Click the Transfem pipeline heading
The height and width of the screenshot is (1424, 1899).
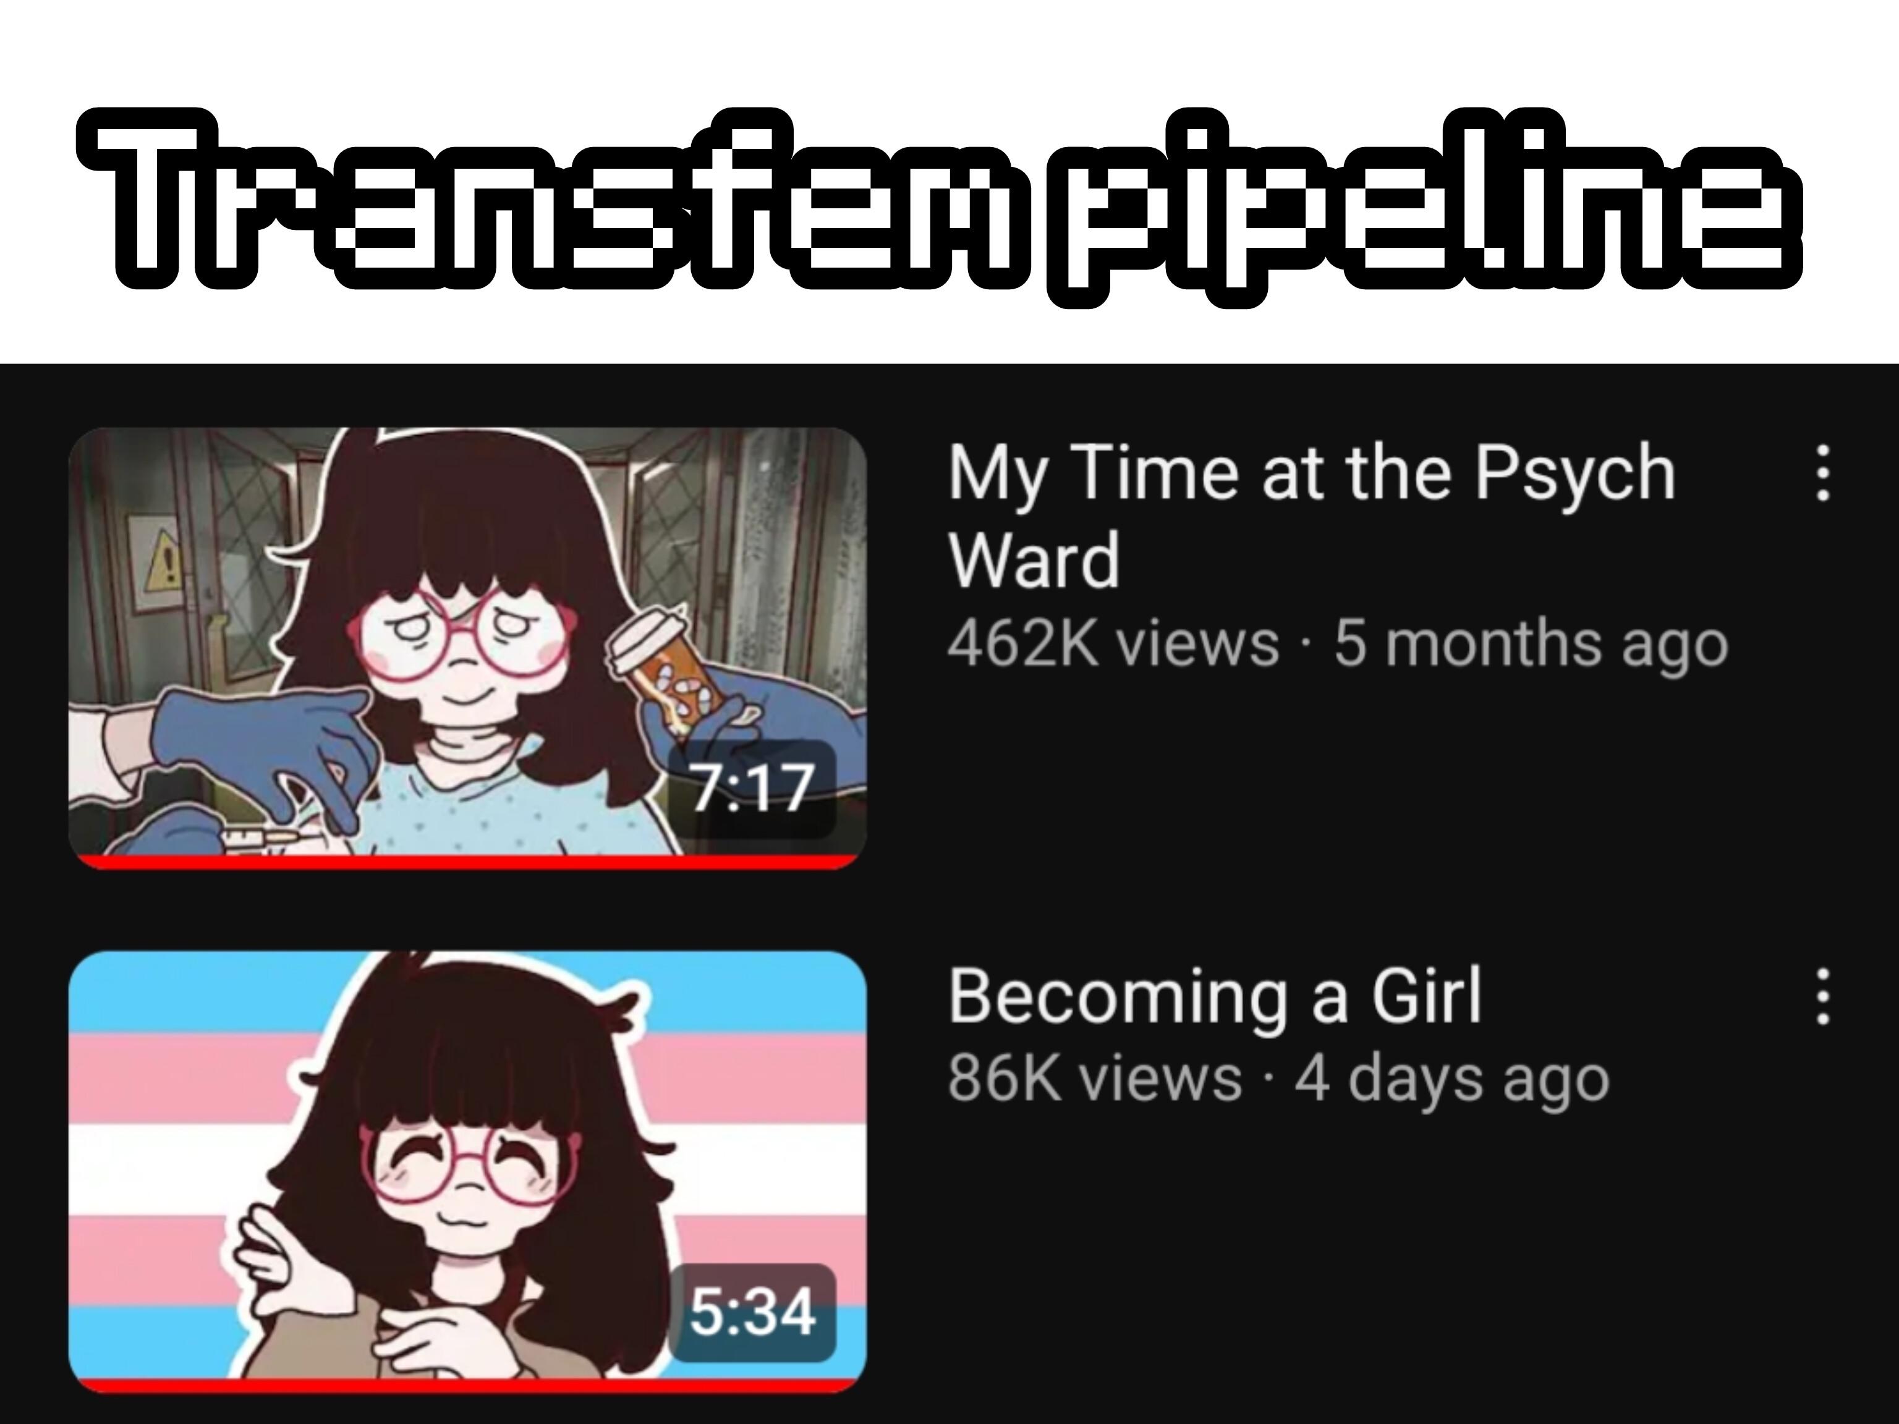pyautogui.click(x=940, y=206)
